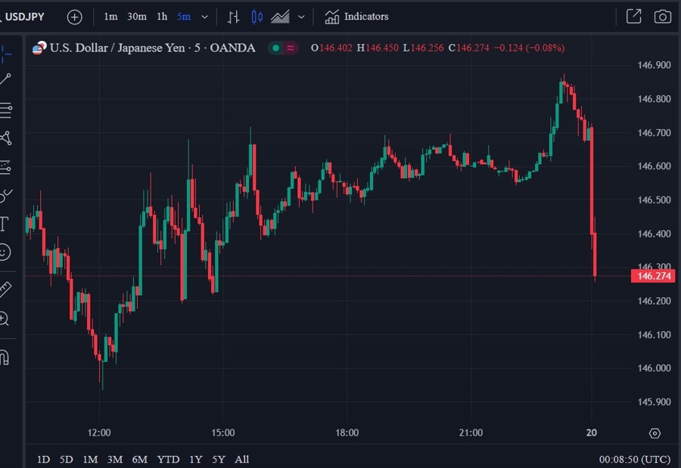
Task: Select the trend line drawing tool
Action: 5,79
